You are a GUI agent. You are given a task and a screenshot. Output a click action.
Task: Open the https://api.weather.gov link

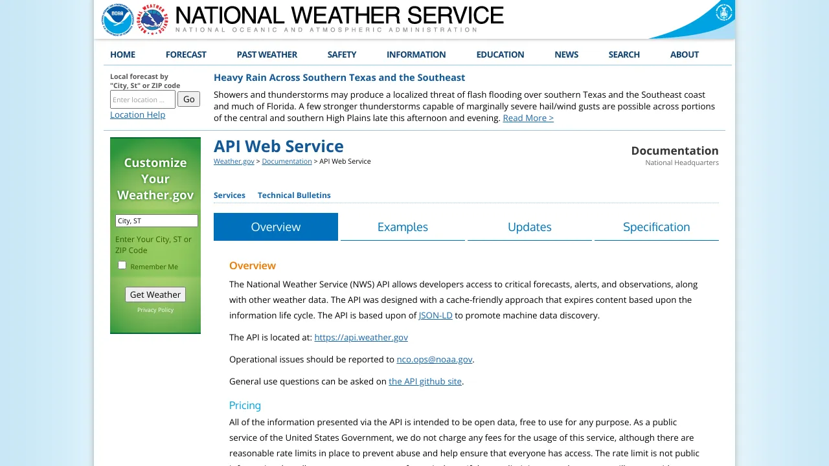click(x=361, y=337)
